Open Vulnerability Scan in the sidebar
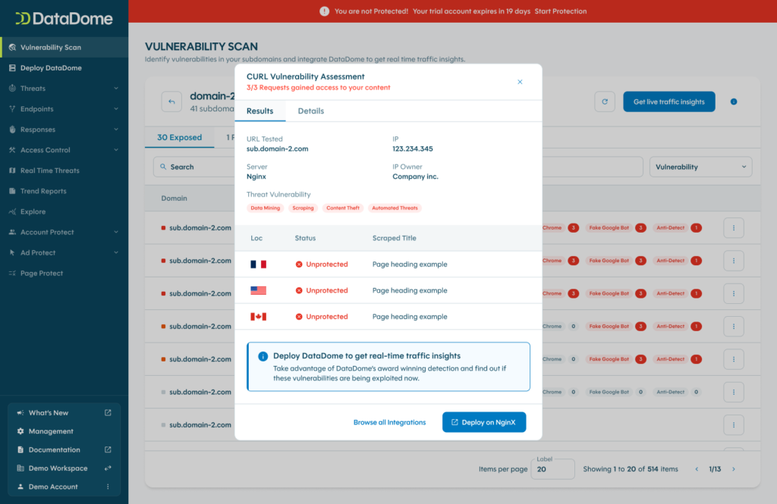777x504 pixels. click(x=64, y=48)
